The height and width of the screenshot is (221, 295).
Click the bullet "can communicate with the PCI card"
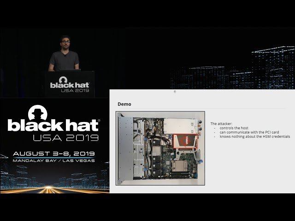click(x=249, y=132)
